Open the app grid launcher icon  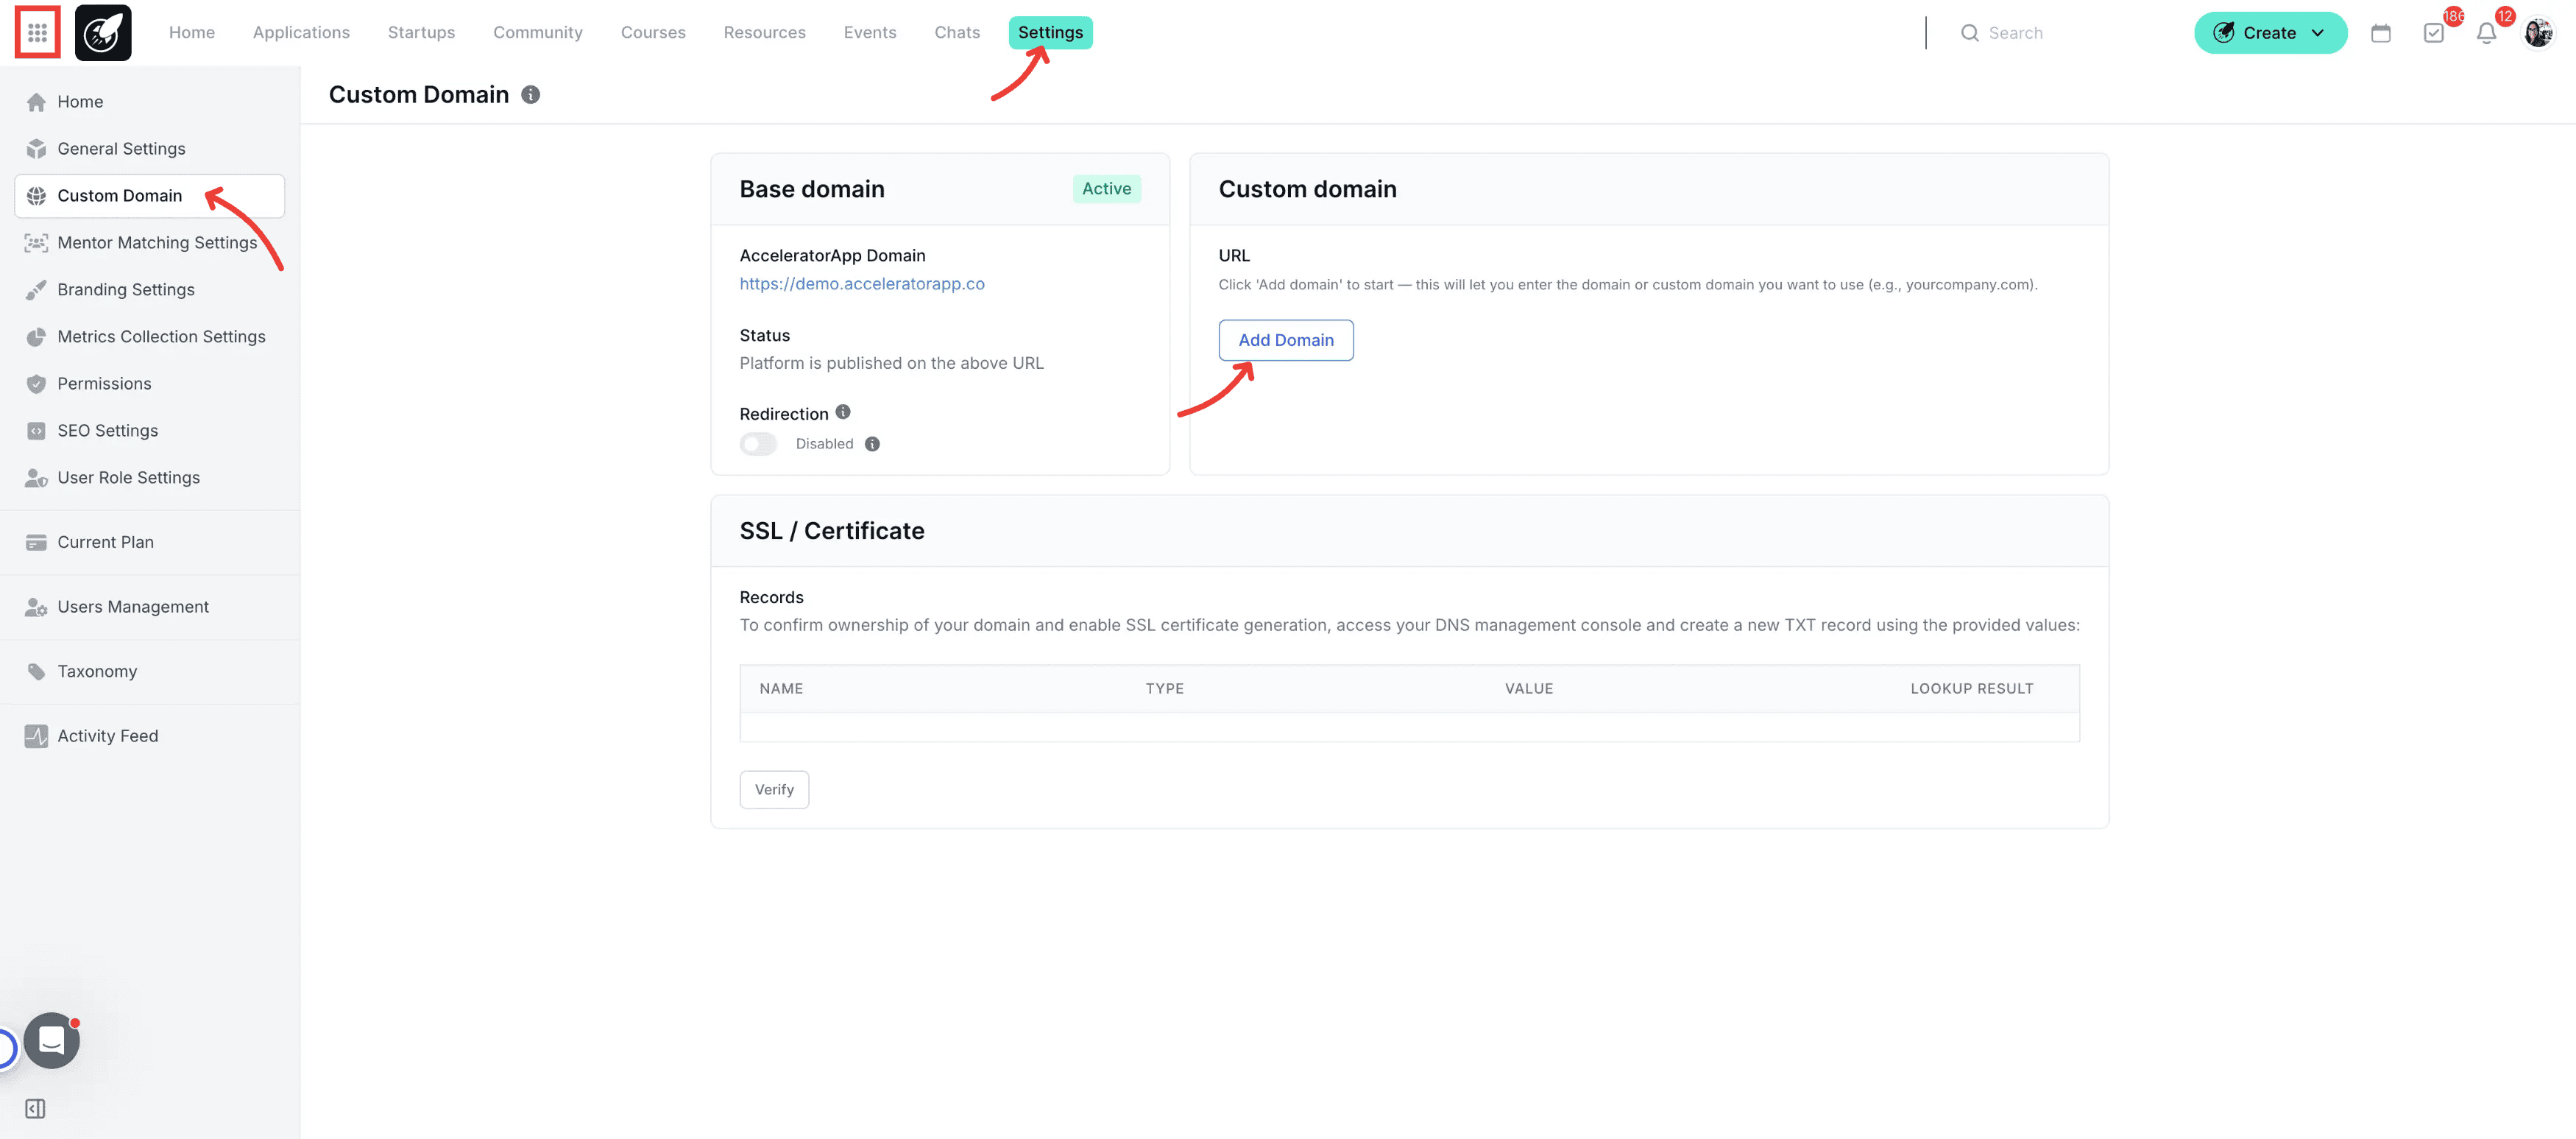[x=37, y=33]
